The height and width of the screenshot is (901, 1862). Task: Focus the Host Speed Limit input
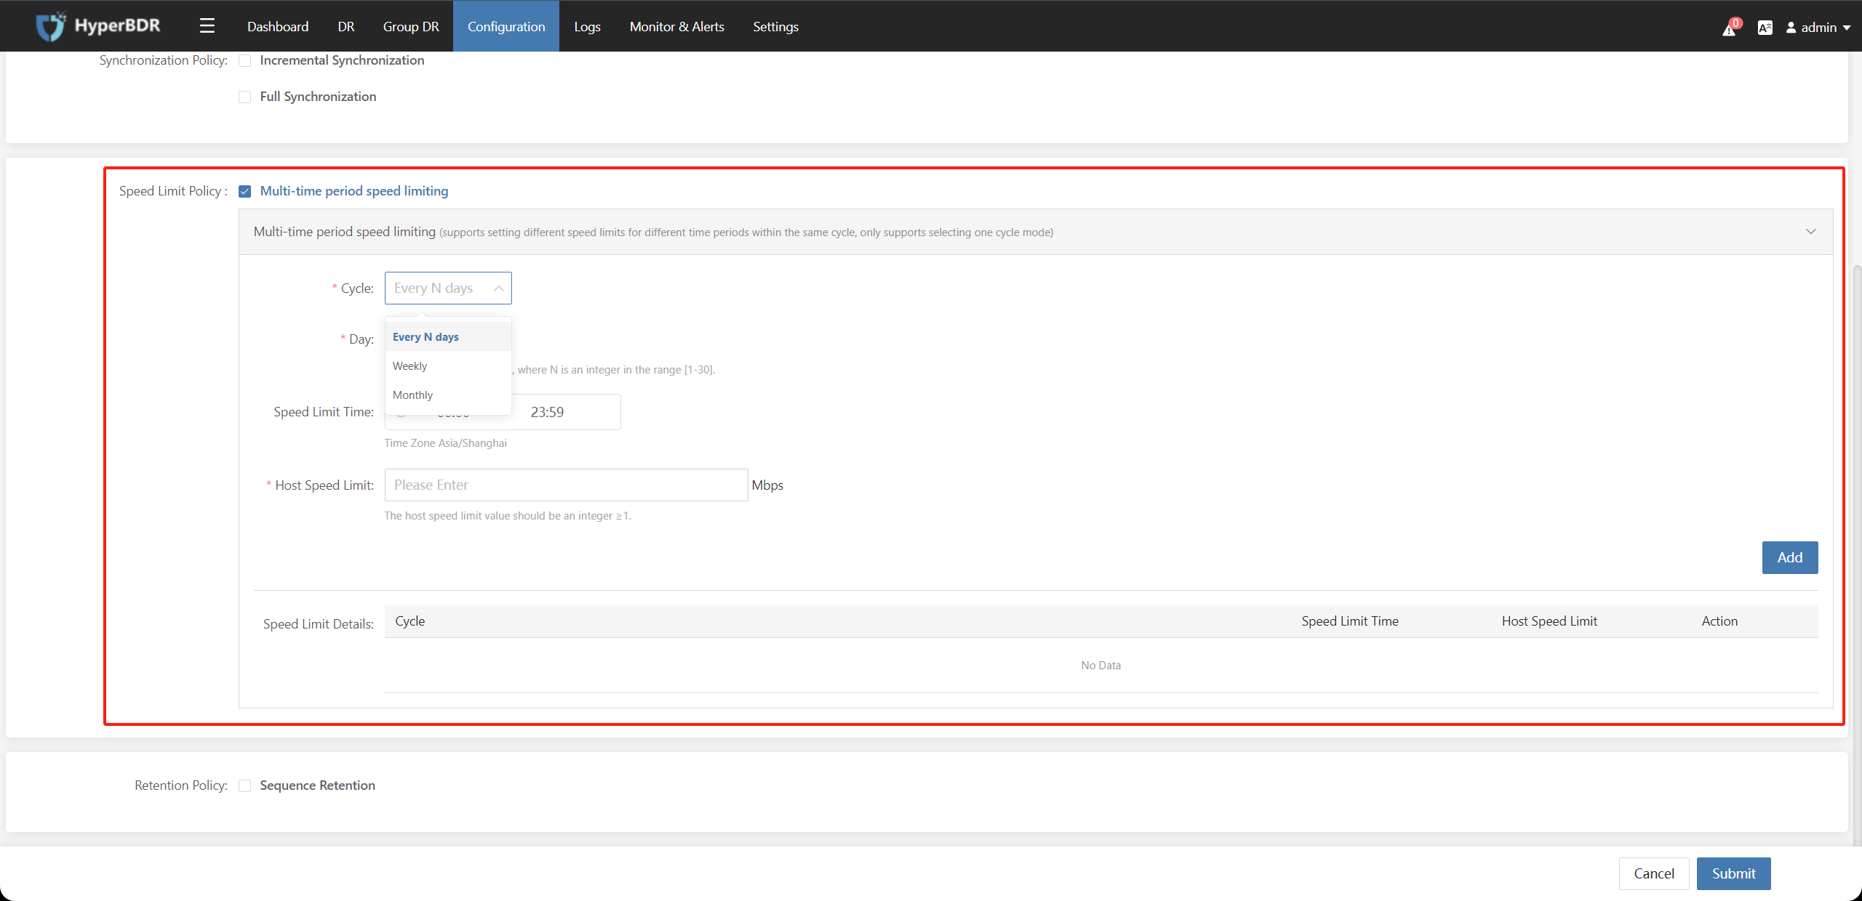pos(566,485)
